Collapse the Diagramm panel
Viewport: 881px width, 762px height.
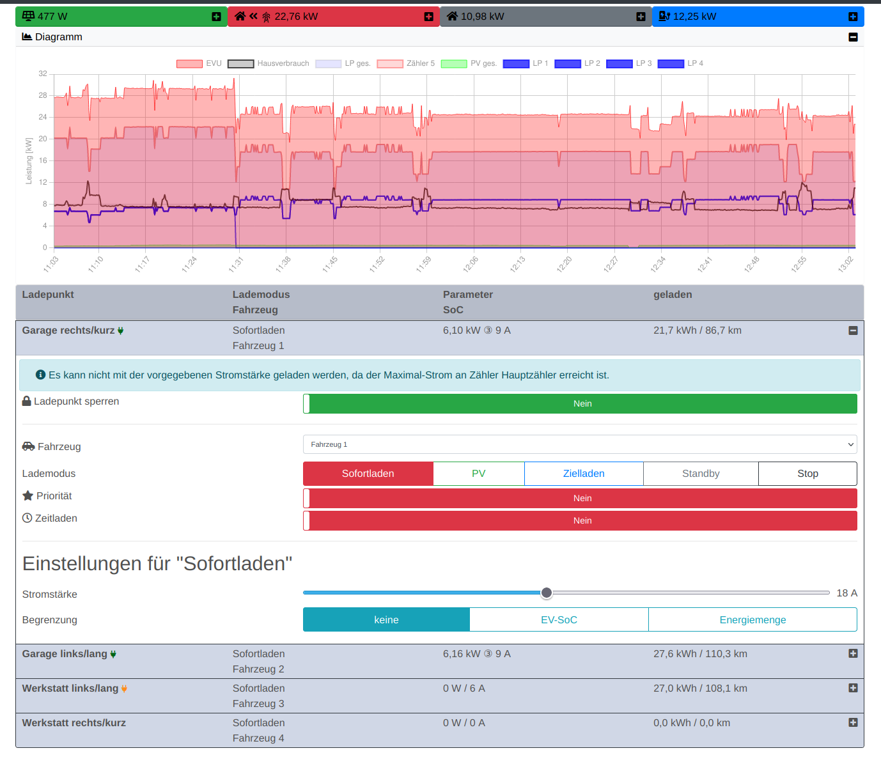(853, 37)
